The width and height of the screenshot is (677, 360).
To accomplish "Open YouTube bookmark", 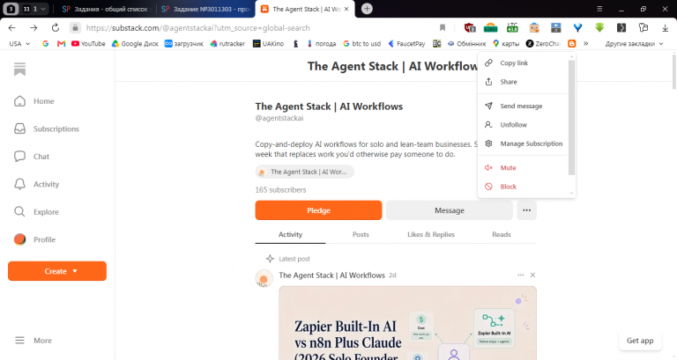I will click(88, 43).
